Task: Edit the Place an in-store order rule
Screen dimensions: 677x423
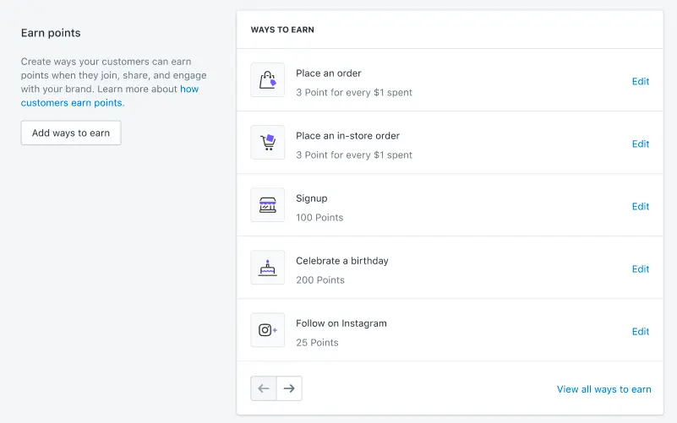Action: tap(641, 144)
